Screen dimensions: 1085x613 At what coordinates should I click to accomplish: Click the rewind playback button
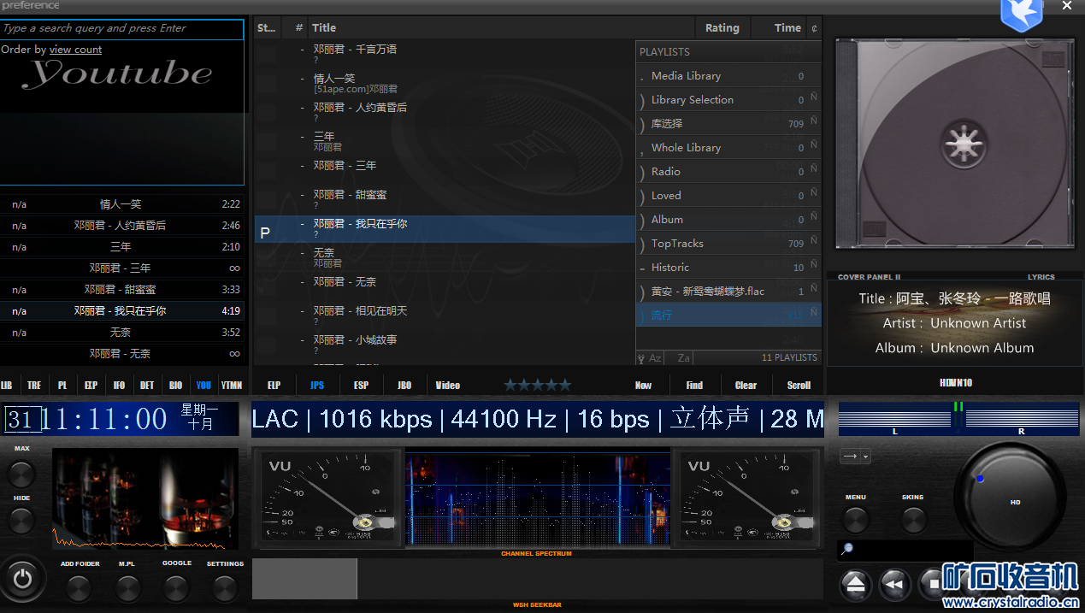(893, 585)
